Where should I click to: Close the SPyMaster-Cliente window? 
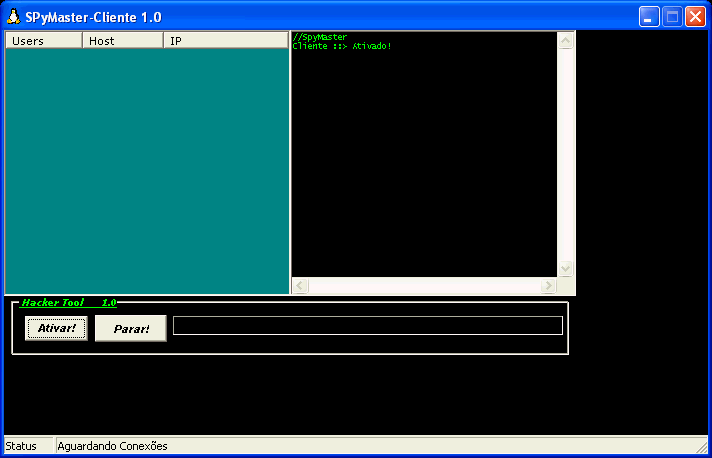click(695, 17)
